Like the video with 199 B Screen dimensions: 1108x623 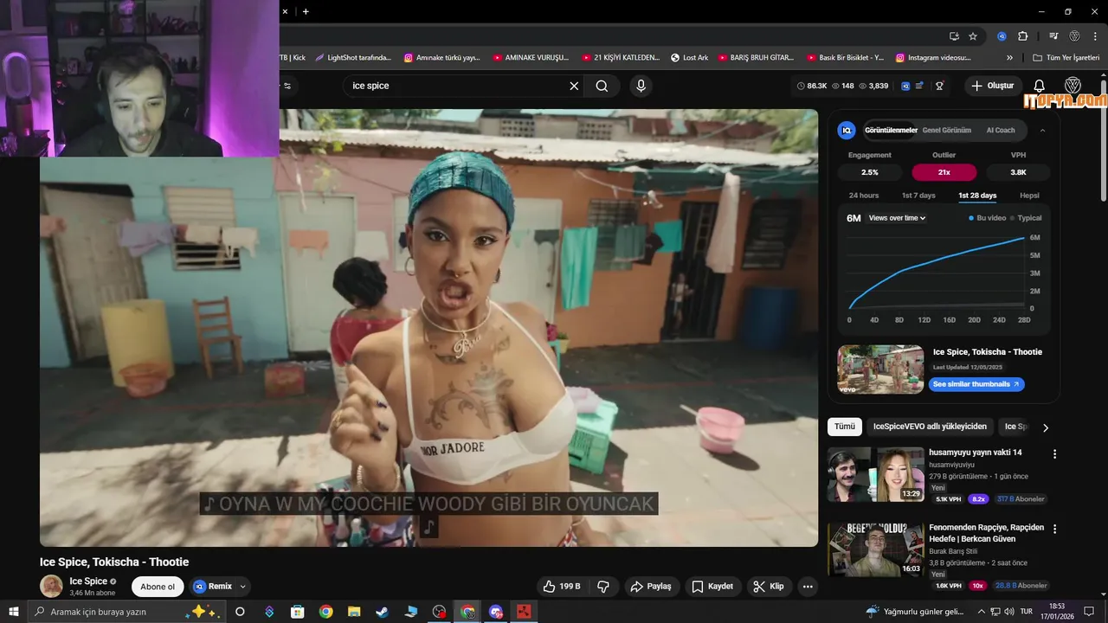(561, 587)
